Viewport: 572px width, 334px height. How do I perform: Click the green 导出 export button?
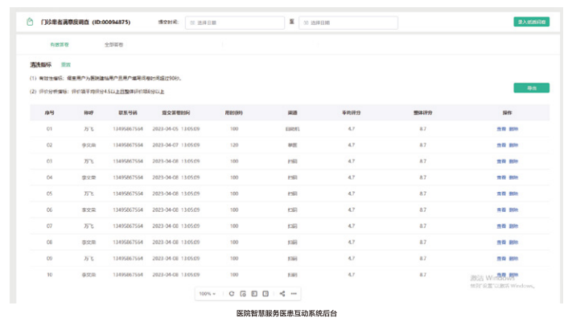pyautogui.click(x=531, y=88)
